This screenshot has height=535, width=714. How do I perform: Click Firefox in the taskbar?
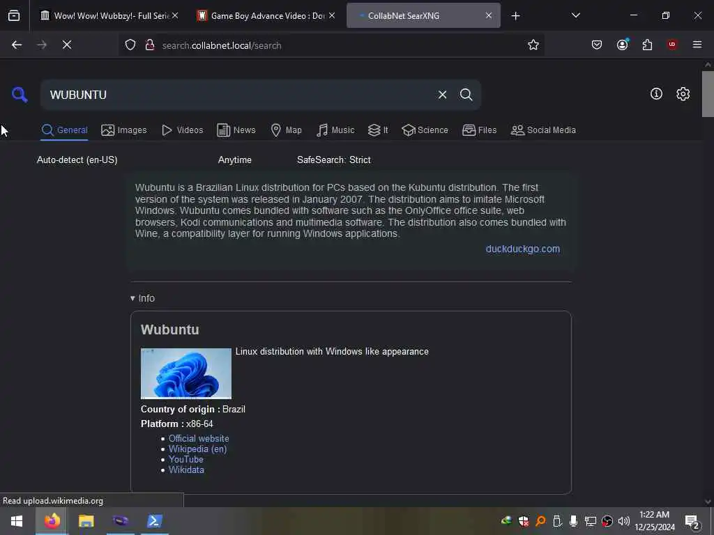pos(52,521)
